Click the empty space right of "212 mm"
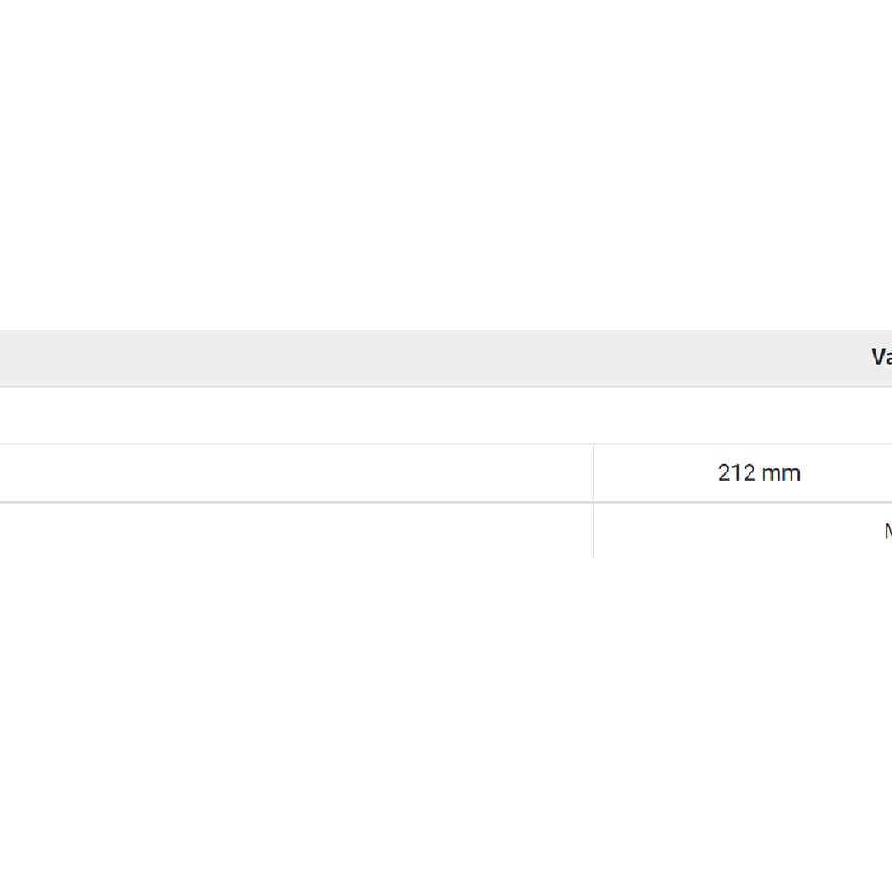Screen dimensions: 892x892 pos(846,473)
